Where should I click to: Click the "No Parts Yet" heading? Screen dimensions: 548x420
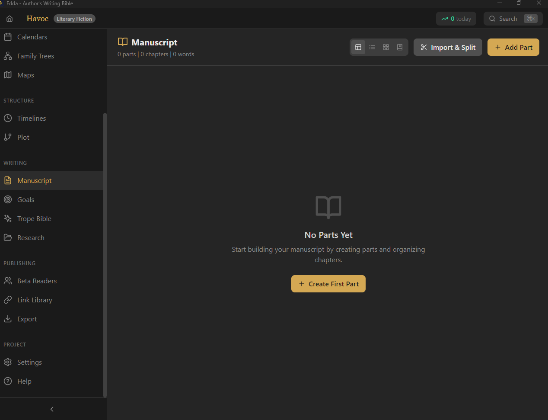(x=328, y=235)
